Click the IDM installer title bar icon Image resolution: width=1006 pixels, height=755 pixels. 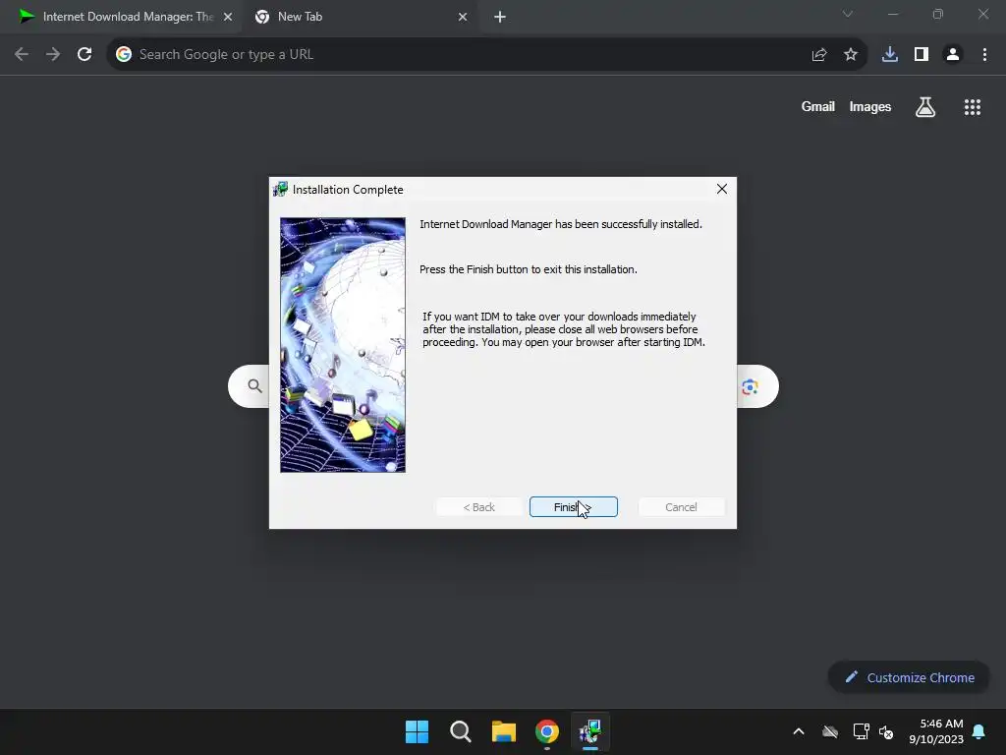(x=280, y=190)
